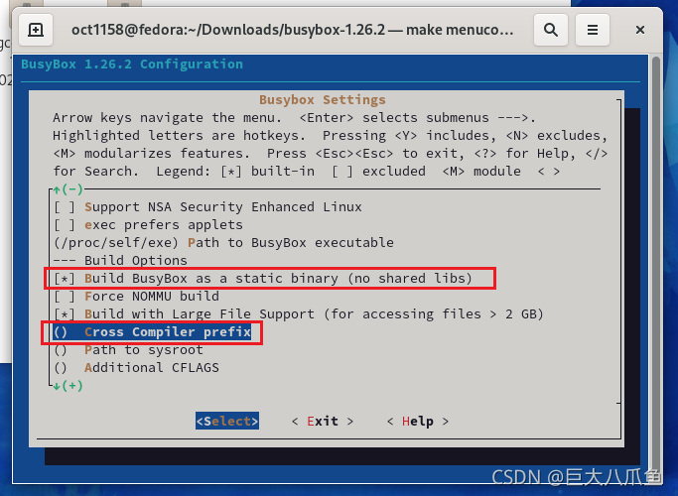The width and height of the screenshot is (678, 496).
Task: Open a new terminal tab with the plus icon
Action: (x=36, y=30)
